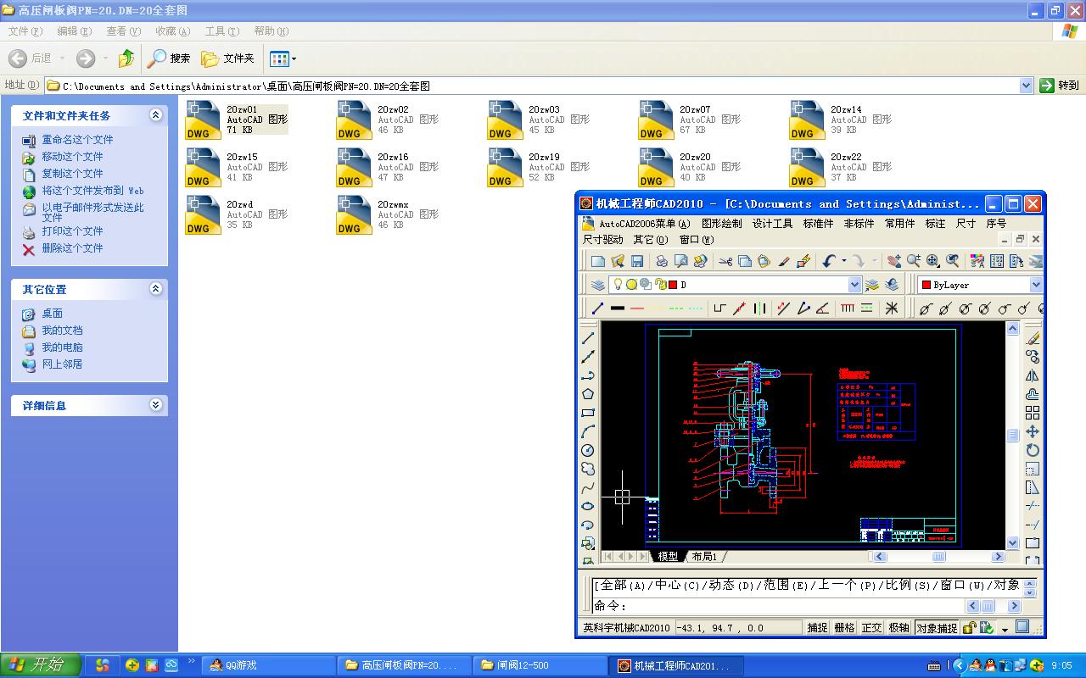Toggle 极轴 polar tracking in status bar

[x=898, y=628]
